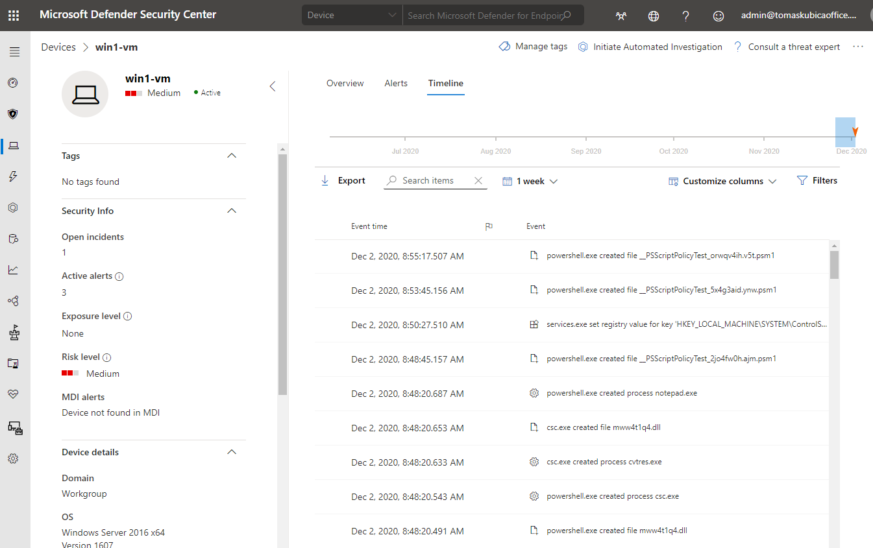Click the globe icon in header
The image size is (873, 548).
[654, 16]
